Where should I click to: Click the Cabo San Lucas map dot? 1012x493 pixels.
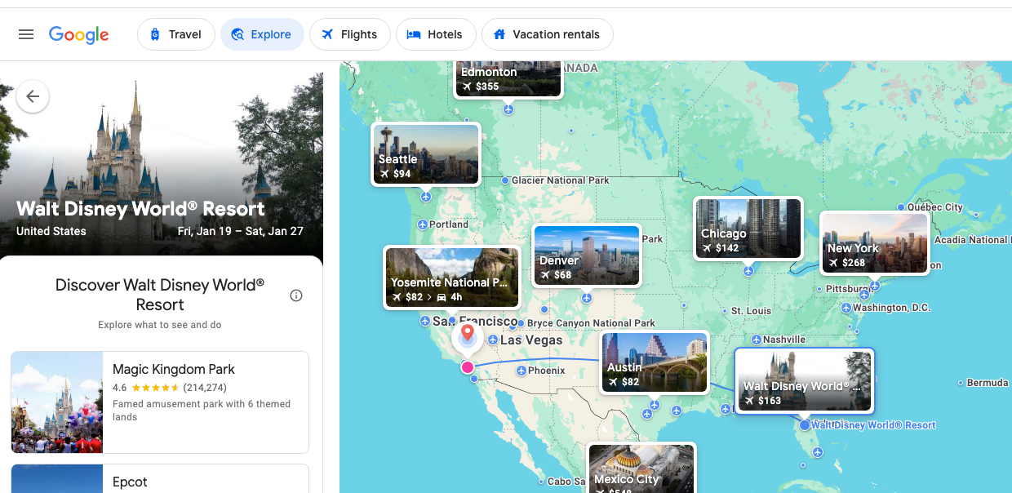point(541,482)
